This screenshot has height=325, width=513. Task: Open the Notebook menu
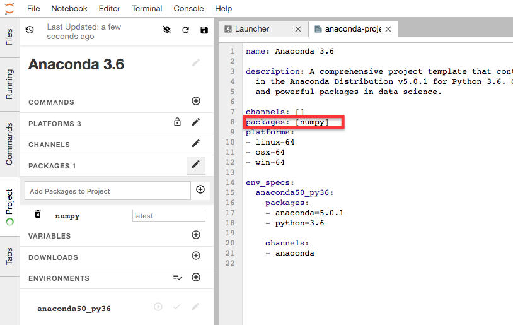(69, 9)
